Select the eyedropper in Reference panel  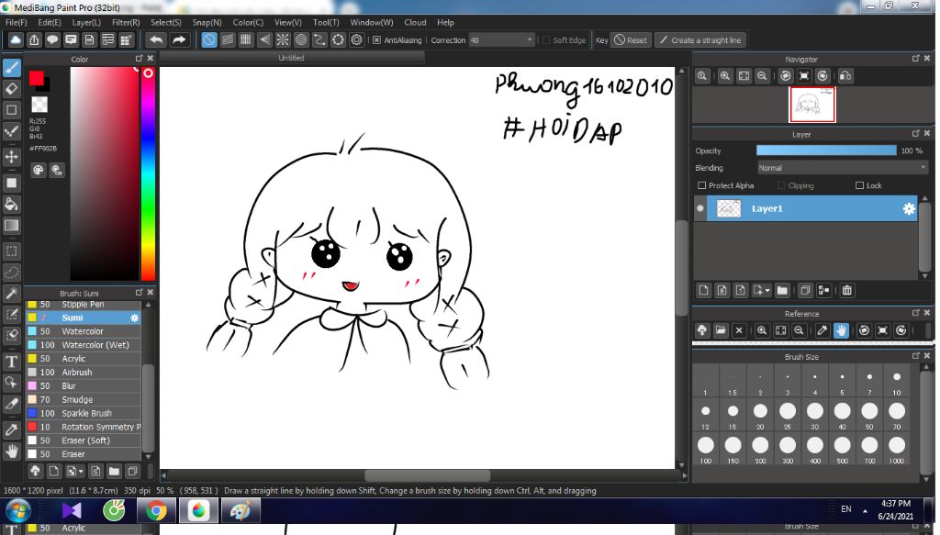(x=822, y=330)
